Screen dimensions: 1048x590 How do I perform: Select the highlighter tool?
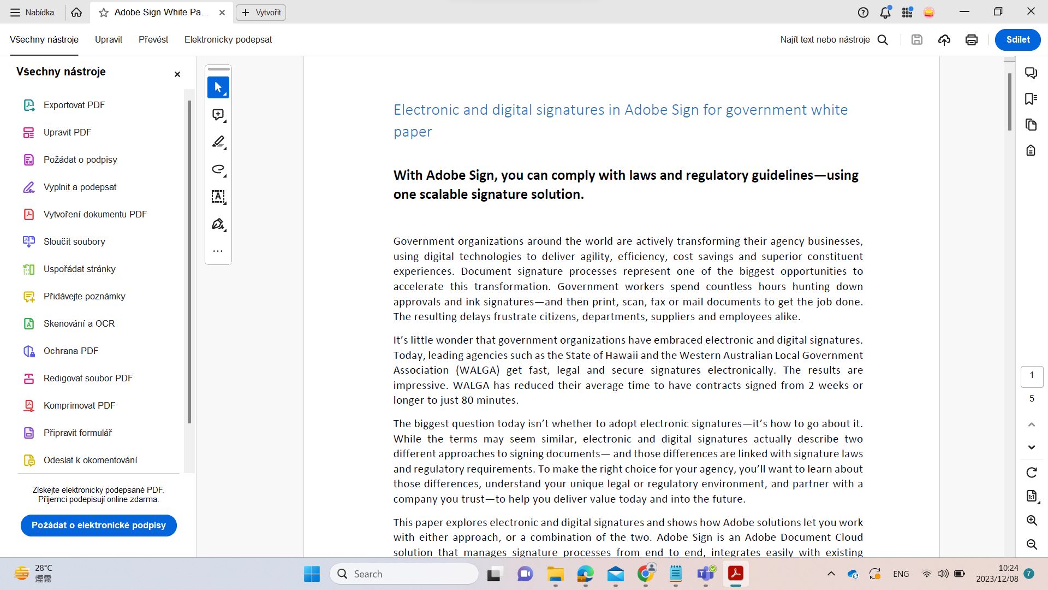point(218,142)
